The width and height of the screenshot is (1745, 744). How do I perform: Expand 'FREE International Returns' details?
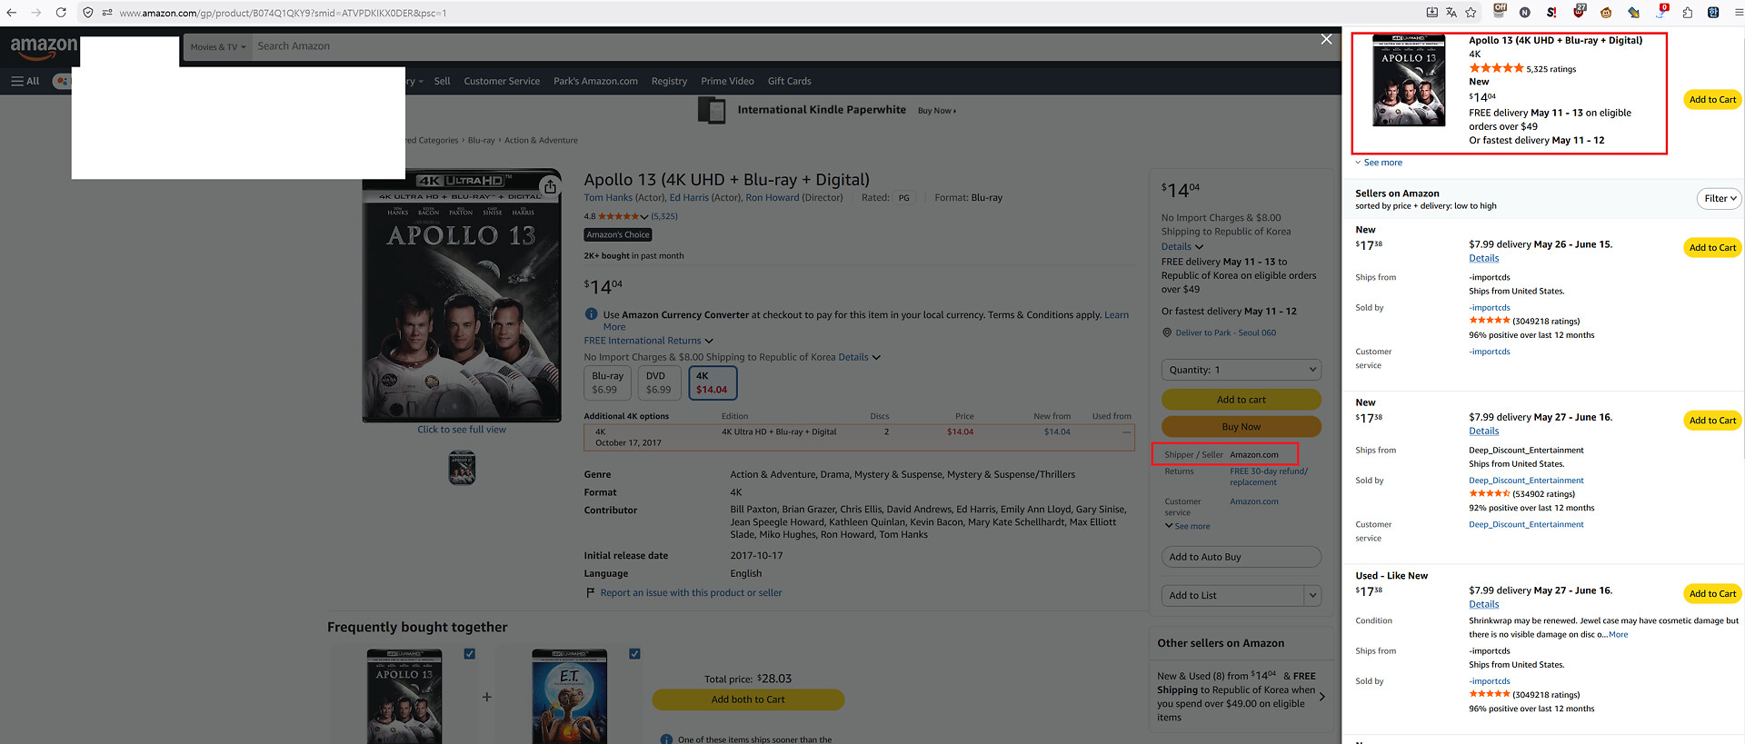coord(648,341)
